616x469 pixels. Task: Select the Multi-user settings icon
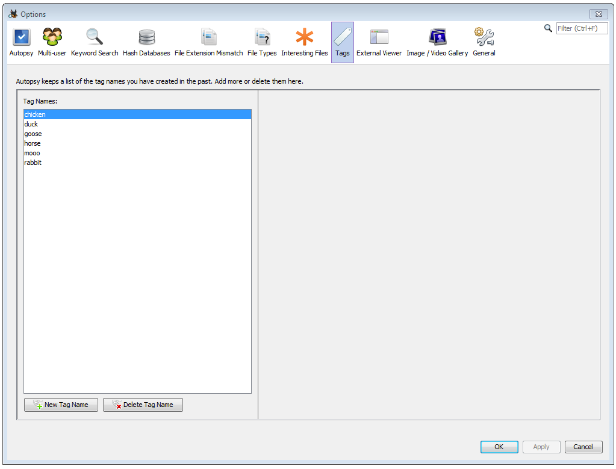point(52,43)
